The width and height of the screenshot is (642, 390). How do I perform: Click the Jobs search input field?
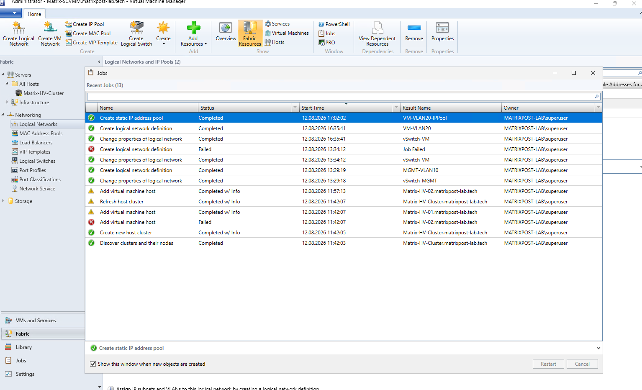340,97
